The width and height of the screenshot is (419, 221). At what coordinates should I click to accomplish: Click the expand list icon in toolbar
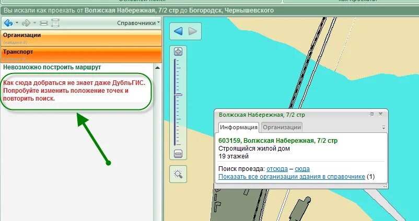coord(55,23)
